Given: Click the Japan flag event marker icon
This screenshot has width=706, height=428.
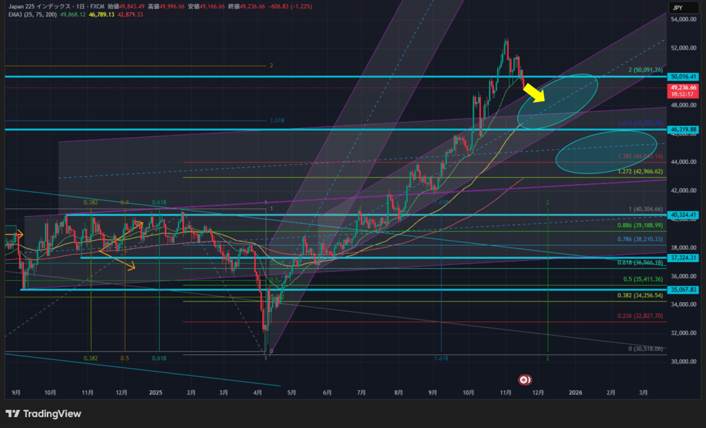Looking at the screenshot, I should pos(525,379).
